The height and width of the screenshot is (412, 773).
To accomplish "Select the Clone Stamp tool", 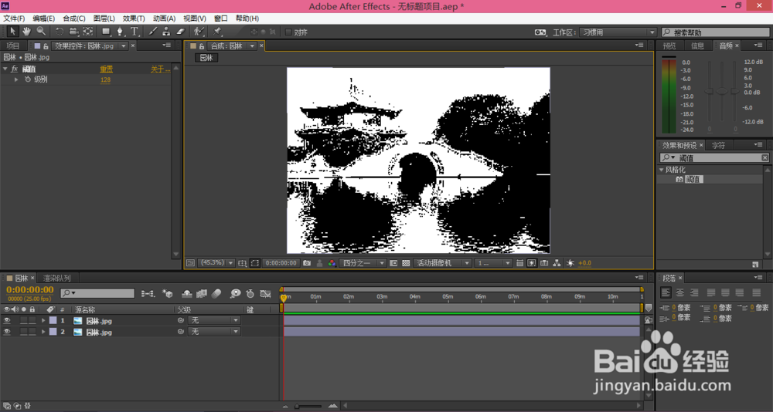I will click(166, 32).
